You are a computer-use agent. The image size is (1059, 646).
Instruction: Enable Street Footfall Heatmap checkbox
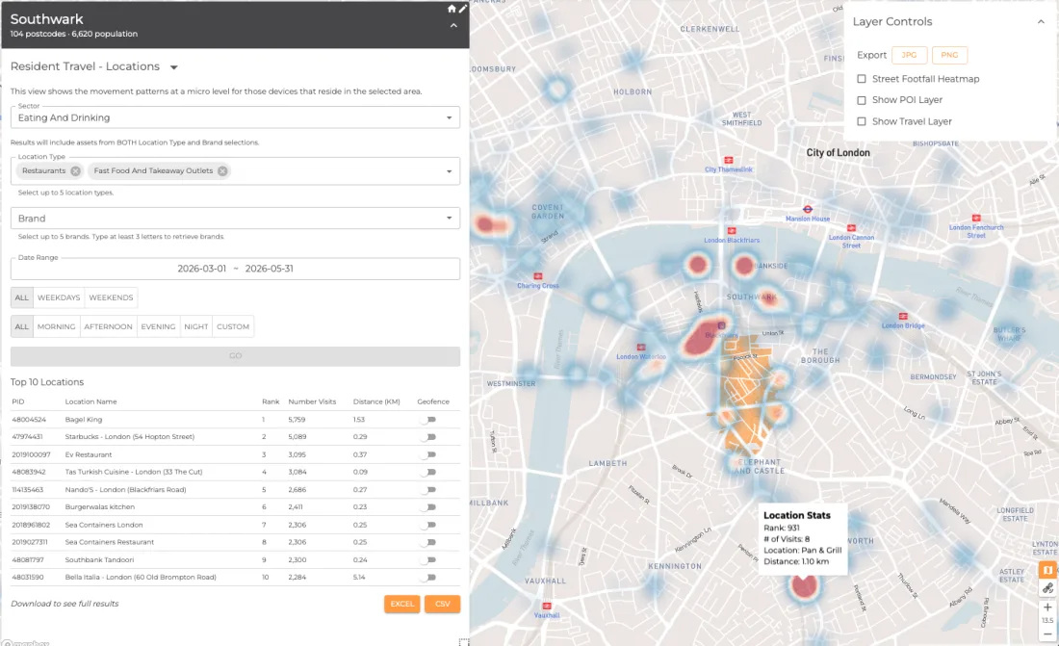861,79
